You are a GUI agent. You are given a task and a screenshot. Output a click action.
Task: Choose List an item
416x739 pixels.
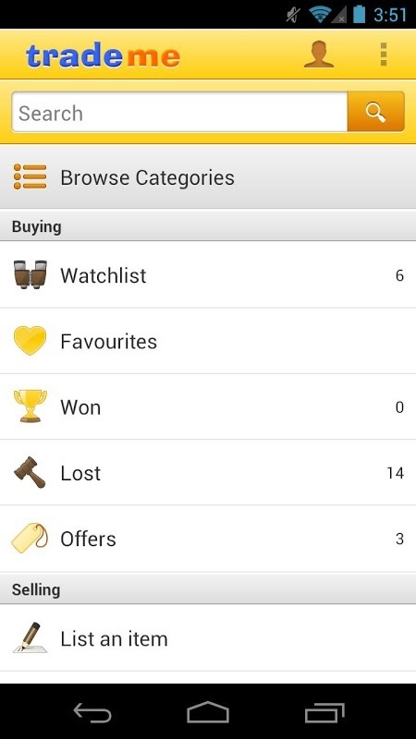point(208,638)
